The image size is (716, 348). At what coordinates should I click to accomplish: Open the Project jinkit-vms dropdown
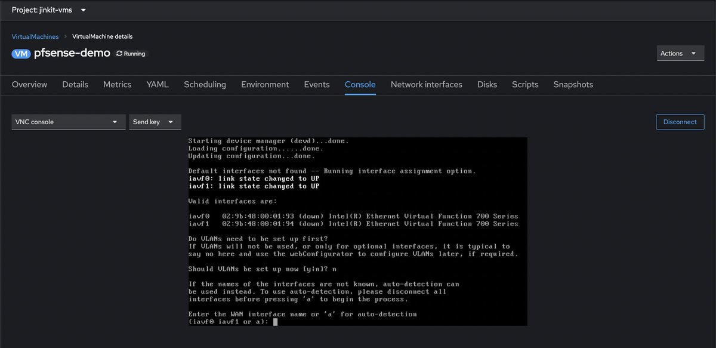[x=49, y=10]
